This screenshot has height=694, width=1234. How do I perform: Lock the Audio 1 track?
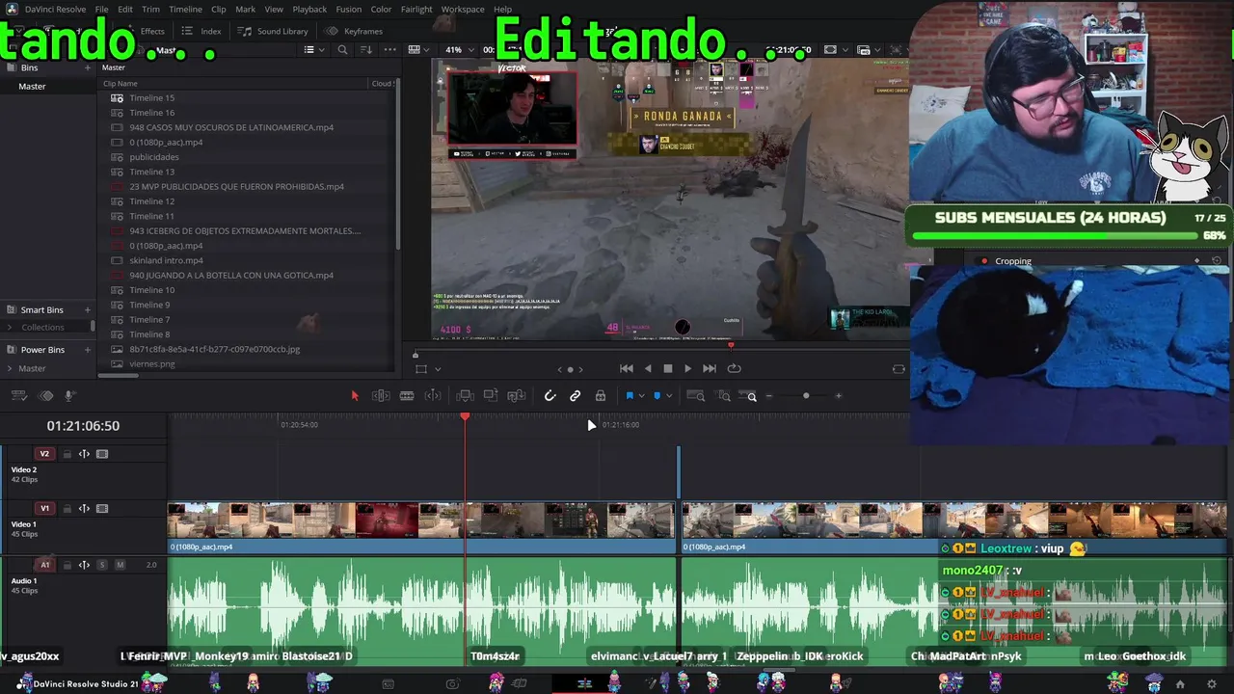click(x=67, y=565)
